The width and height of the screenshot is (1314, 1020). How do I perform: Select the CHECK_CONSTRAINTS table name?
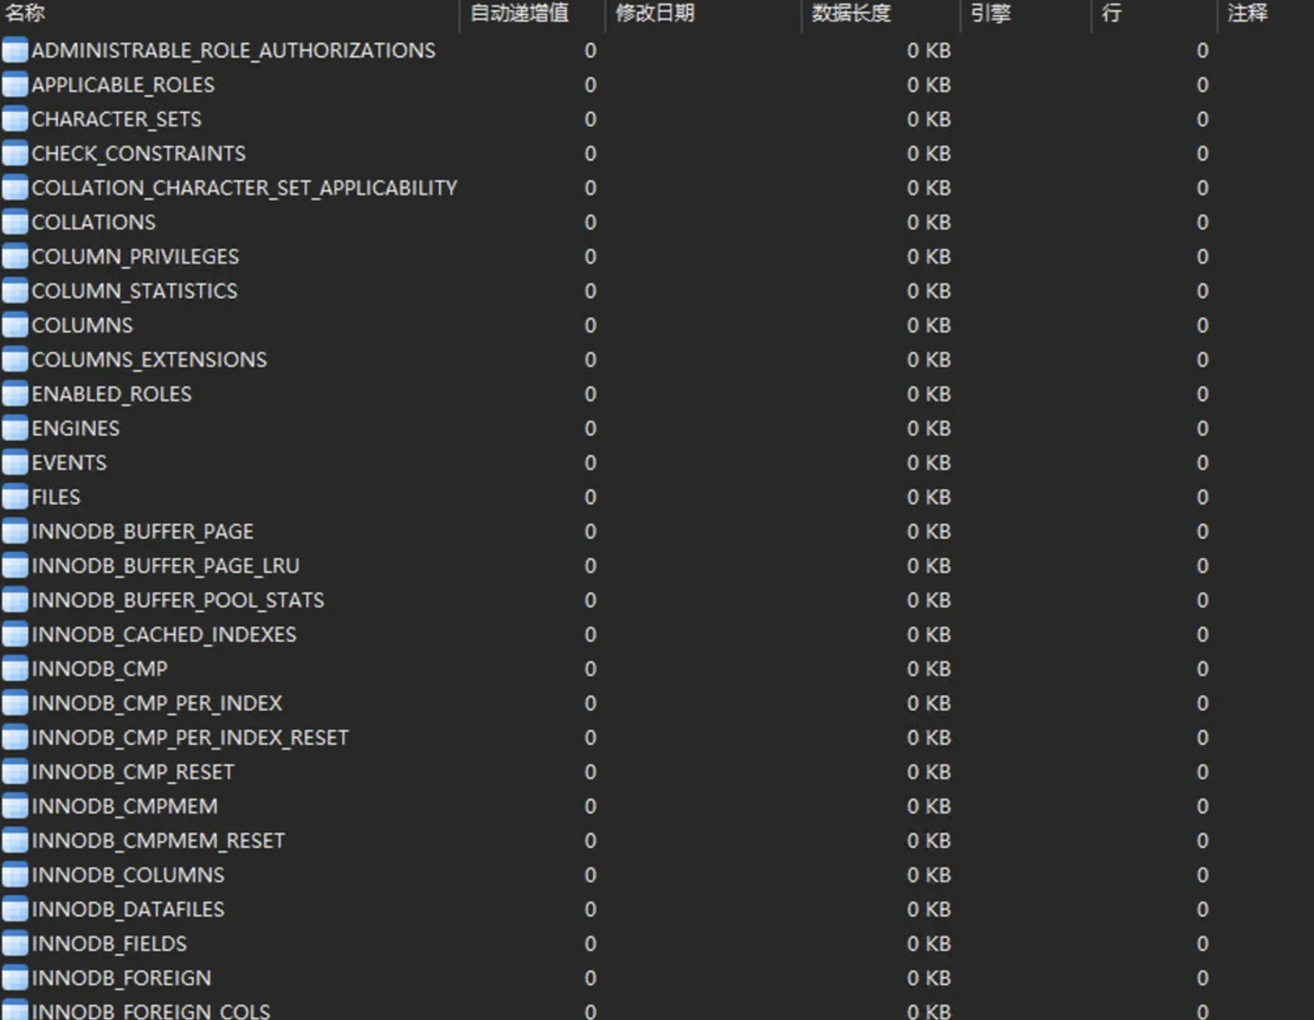pyautogui.click(x=139, y=154)
